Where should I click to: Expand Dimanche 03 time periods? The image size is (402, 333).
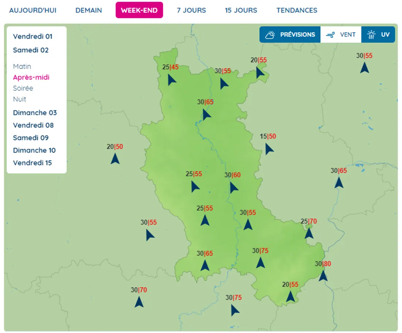click(35, 113)
